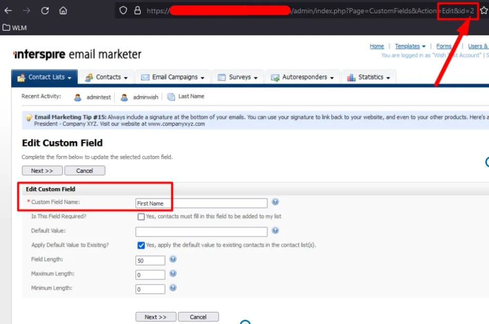
Task: Enable 'Yes, contacts must fill in this field'
Action: coord(141,217)
